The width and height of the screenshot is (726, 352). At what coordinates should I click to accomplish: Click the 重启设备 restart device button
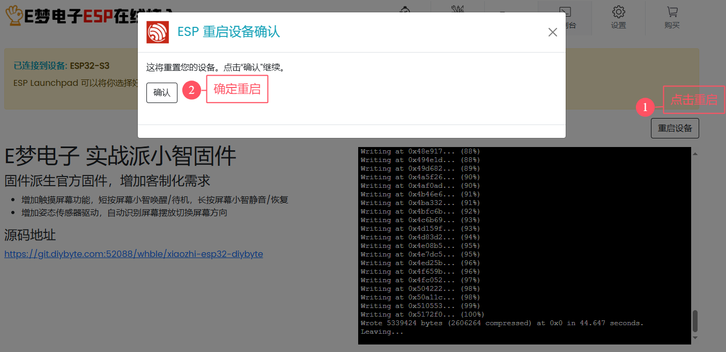(x=675, y=128)
